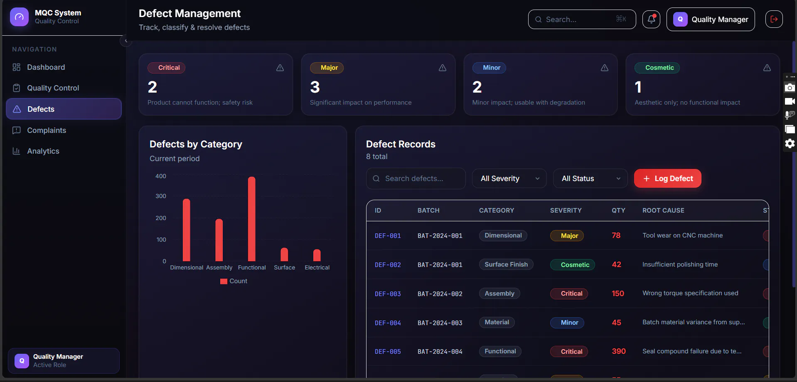Click batch BAT-2024-003 cell
This screenshot has height=382, width=797.
tap(440, 323)
